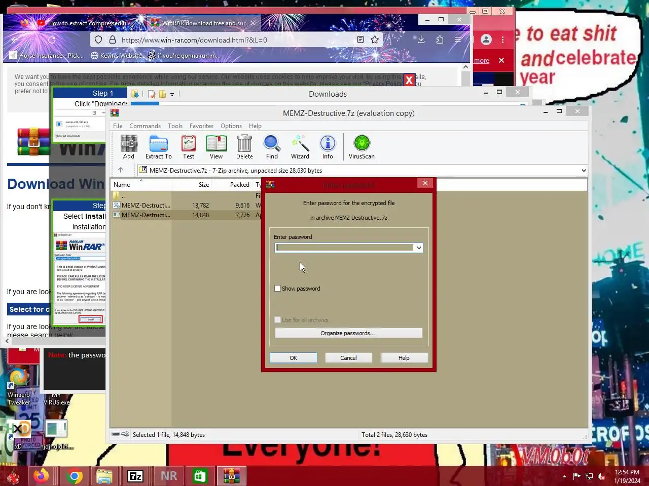Open Horse Insurance bookmark in Firefox
Viewport: 649px width, 486px height.
[47, 56]
